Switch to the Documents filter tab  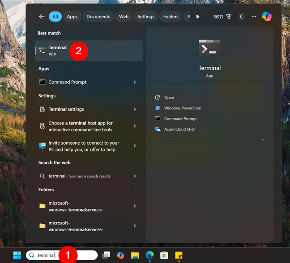98,17
